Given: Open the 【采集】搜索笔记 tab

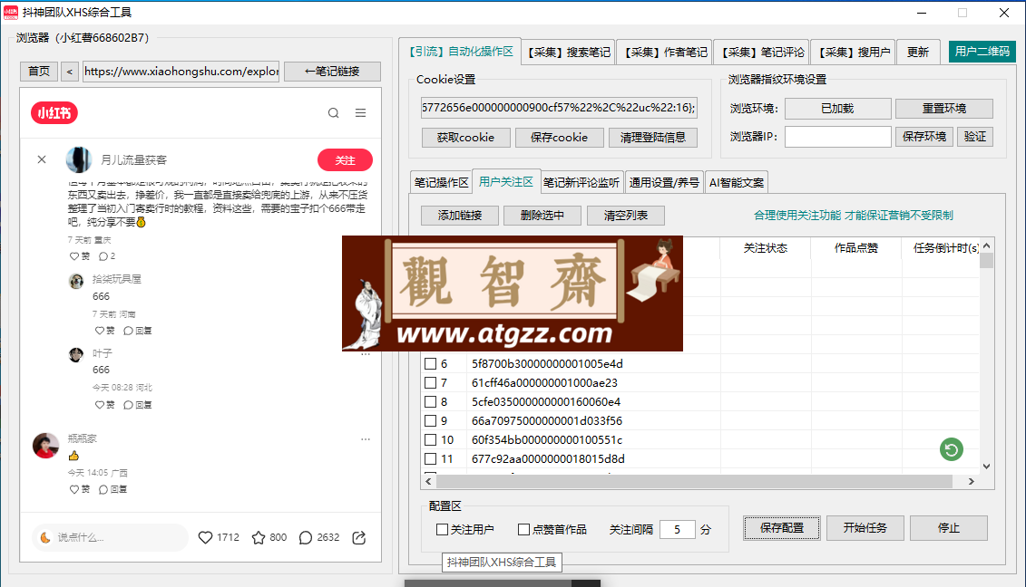Looking at the screenshot, I should point(569,53).
